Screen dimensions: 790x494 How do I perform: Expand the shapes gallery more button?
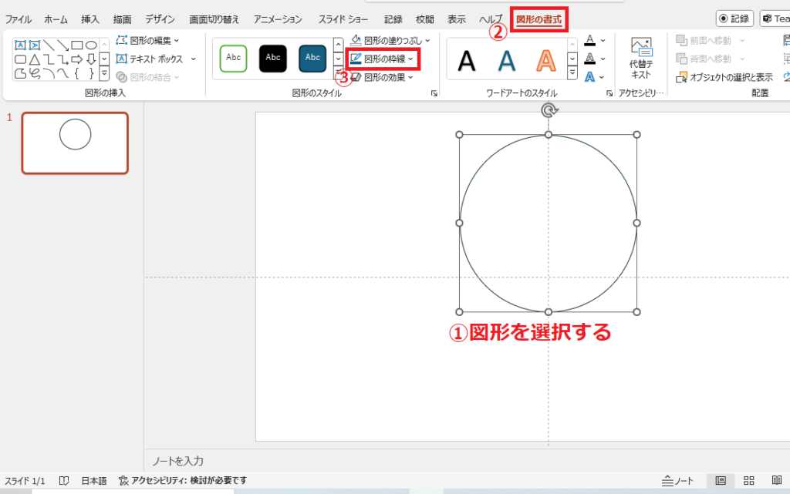tap(104, 74)
